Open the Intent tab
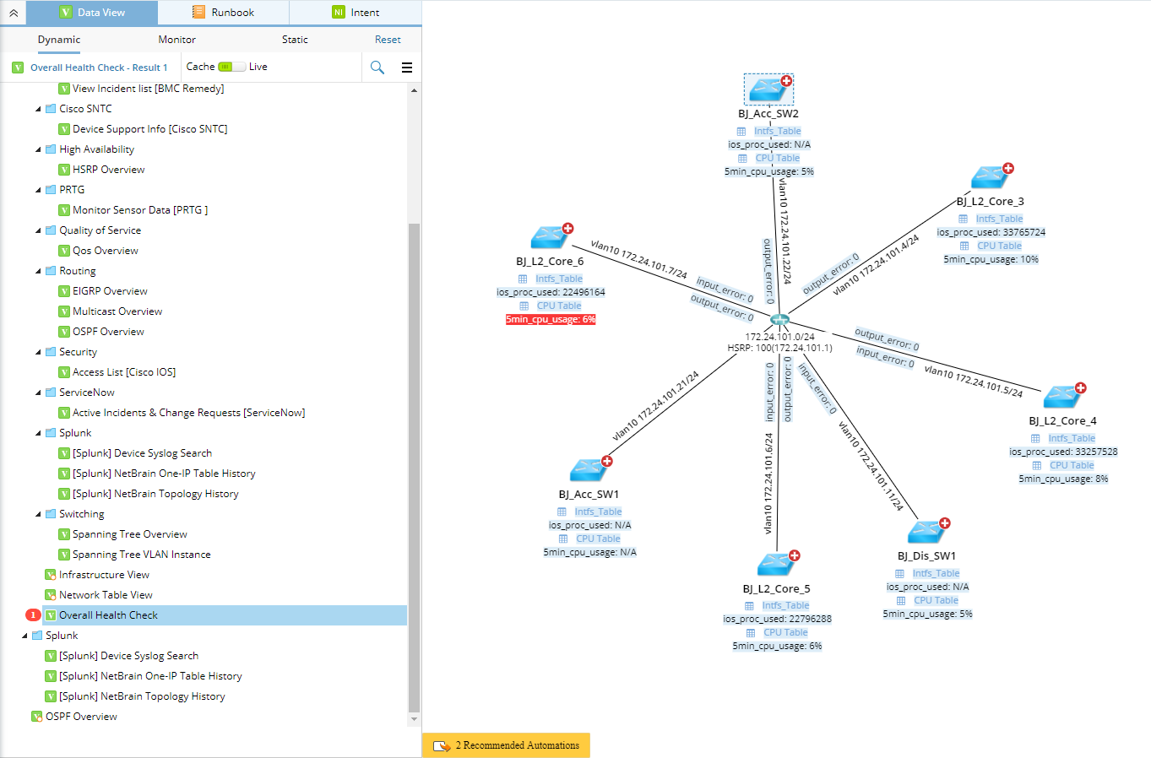This screenshot has height=758, width=1151. point(356,13)
